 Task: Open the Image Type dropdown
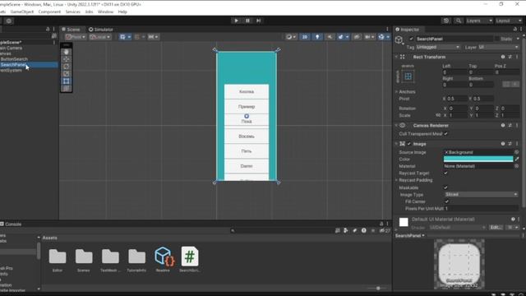pyautogui.click(x=481, y=194)
